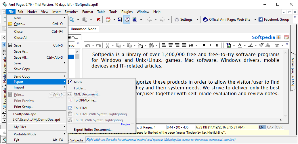Open the dropdown arrow beside the back arrow
Screen dimensions: 298x144
pos(156,20)
